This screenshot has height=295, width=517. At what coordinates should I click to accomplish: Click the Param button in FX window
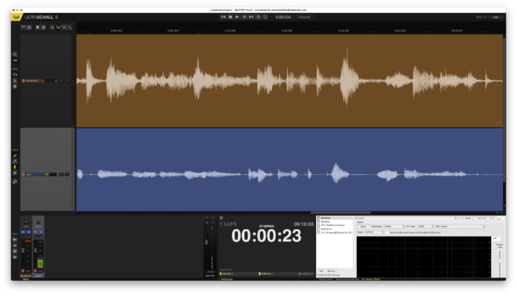click(x=467, y=218)
